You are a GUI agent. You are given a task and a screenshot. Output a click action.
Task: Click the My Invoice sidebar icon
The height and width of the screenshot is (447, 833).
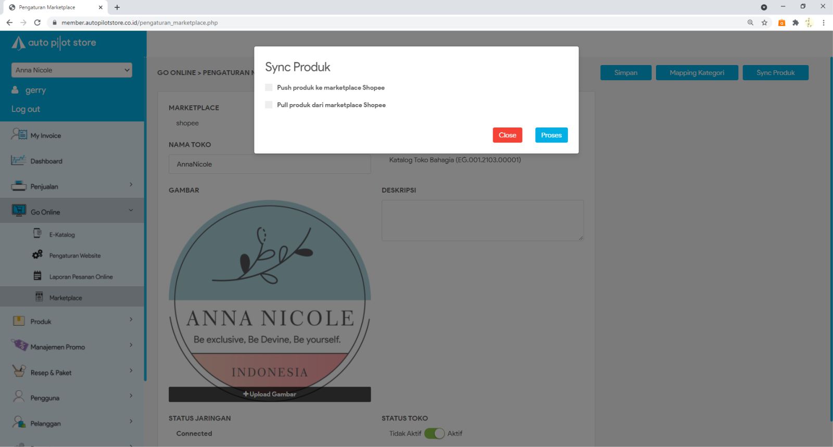[19, 135]
